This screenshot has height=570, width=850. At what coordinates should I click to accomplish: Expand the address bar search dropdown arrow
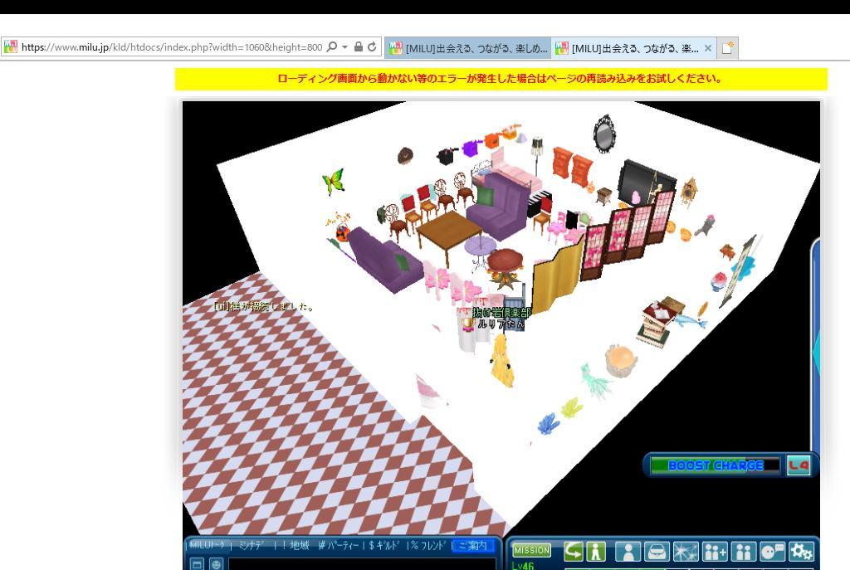pyautogui.click(x=344, y=47)
